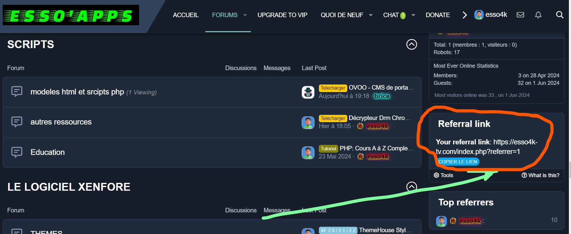This screenshot has width=571, height=234.
Task: Click the page vertical scrollbar
Action: 569,170
